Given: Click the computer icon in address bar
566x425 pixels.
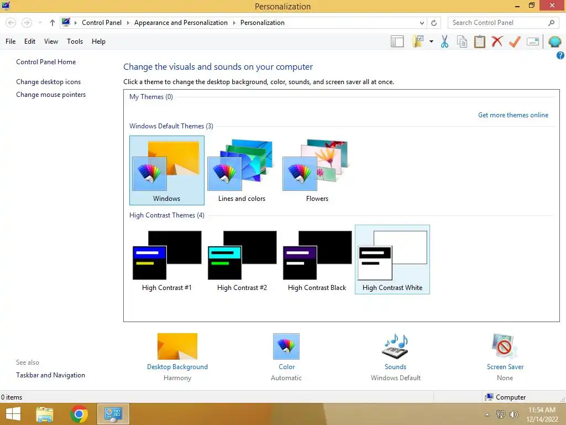Looking at the screenshot, I should click(x=66, y=22).
